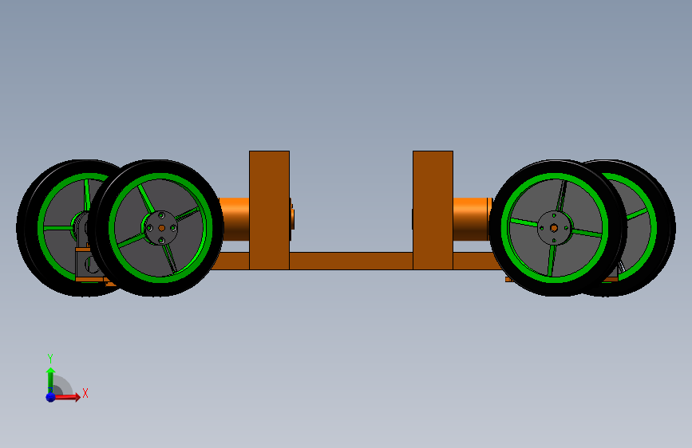The width and height of the screenshot is (692, 448).
Task: Click the blue Z axis ball of the triad
Action: pyautogui.click(x=51, y=397)
